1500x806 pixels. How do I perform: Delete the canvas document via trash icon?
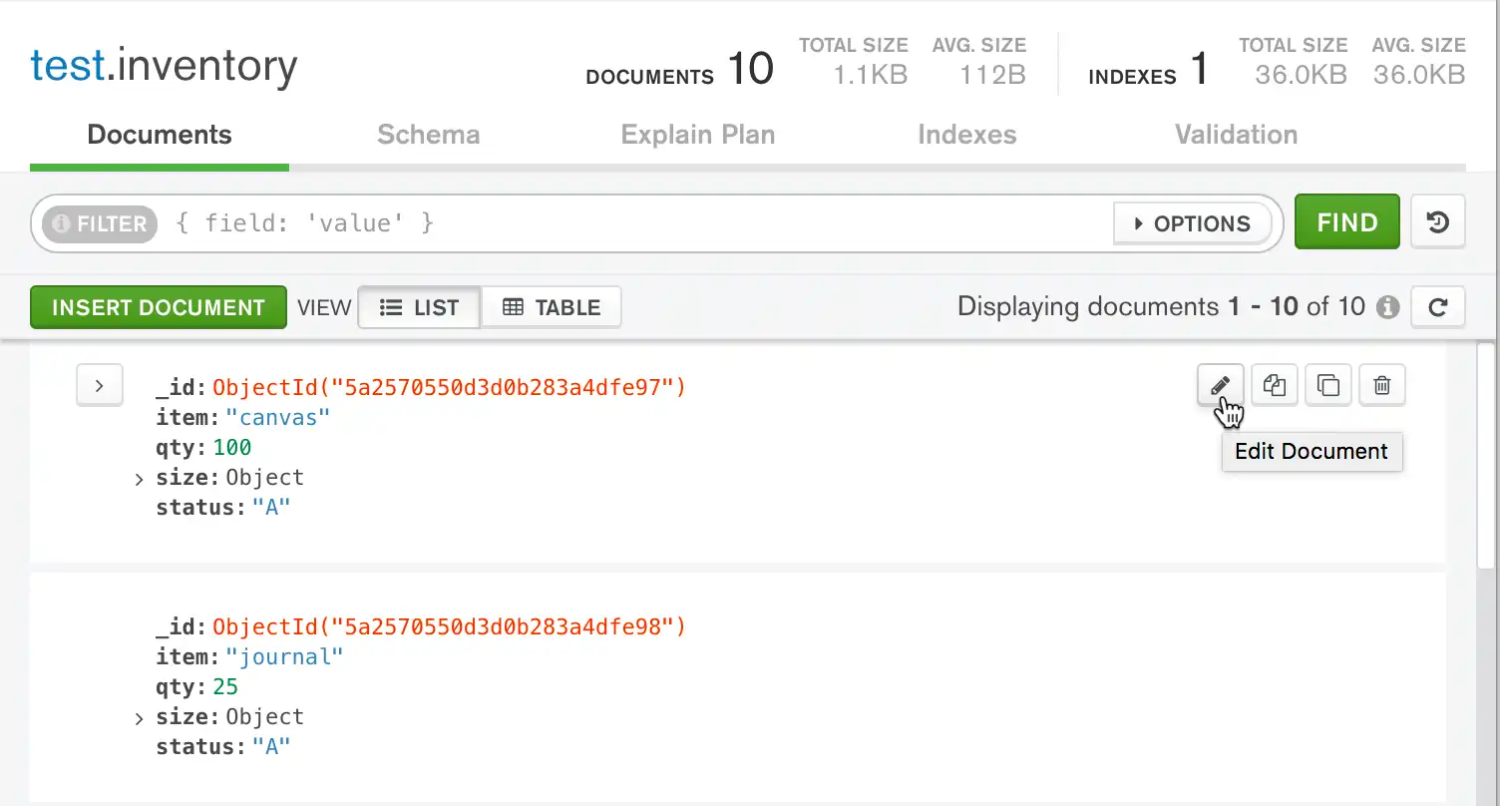1381,385
